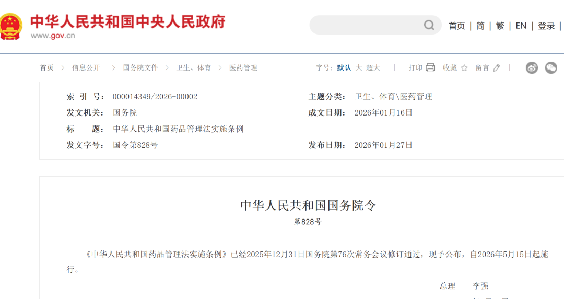Image resolution: width=564 pixels, height=299 pixels.
Task: Open 国务院文件 breadcrumb link
Action: [140, 68]
